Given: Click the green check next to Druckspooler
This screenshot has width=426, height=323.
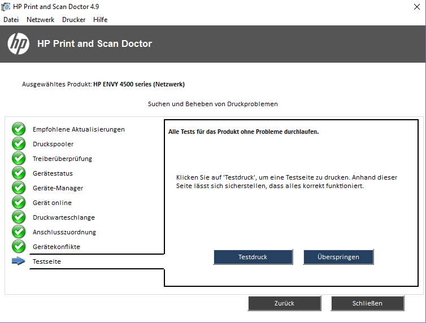Looking at the screenshot, I should (19, 143).
